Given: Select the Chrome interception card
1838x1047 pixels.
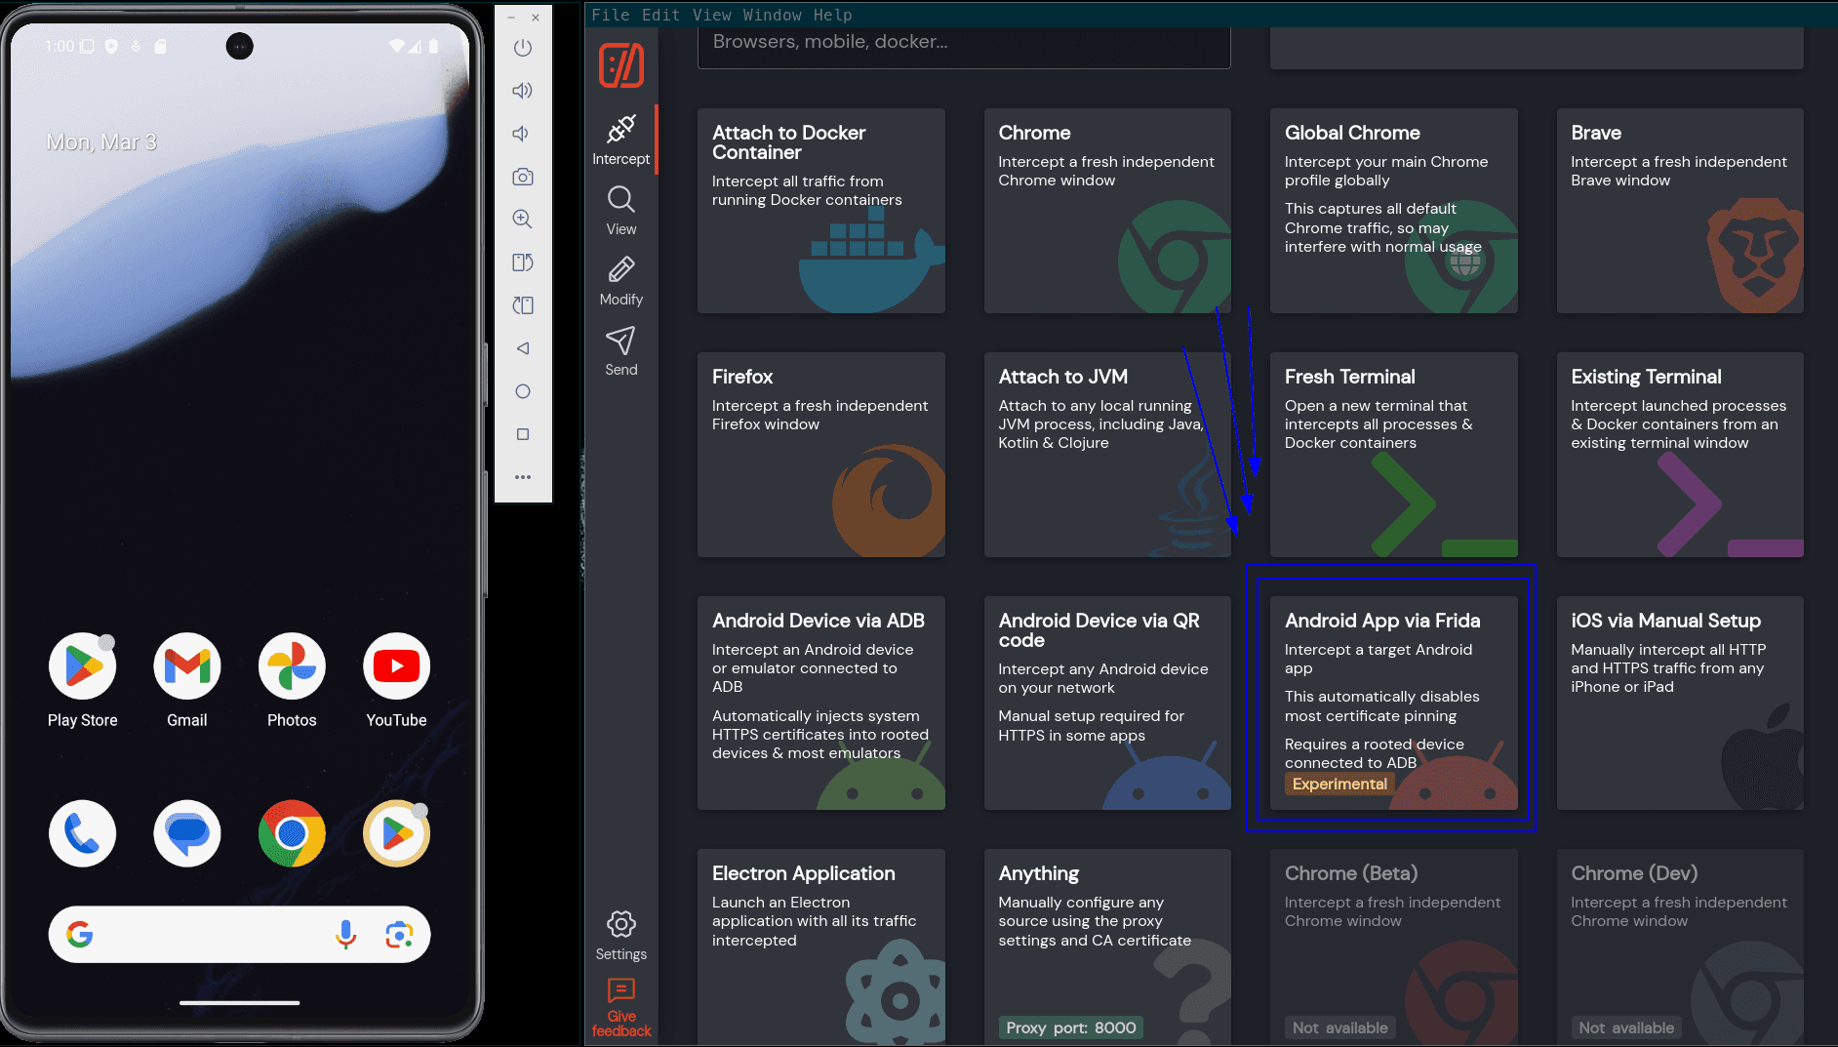Looking at the screenshot, I should coord(1107,211).
